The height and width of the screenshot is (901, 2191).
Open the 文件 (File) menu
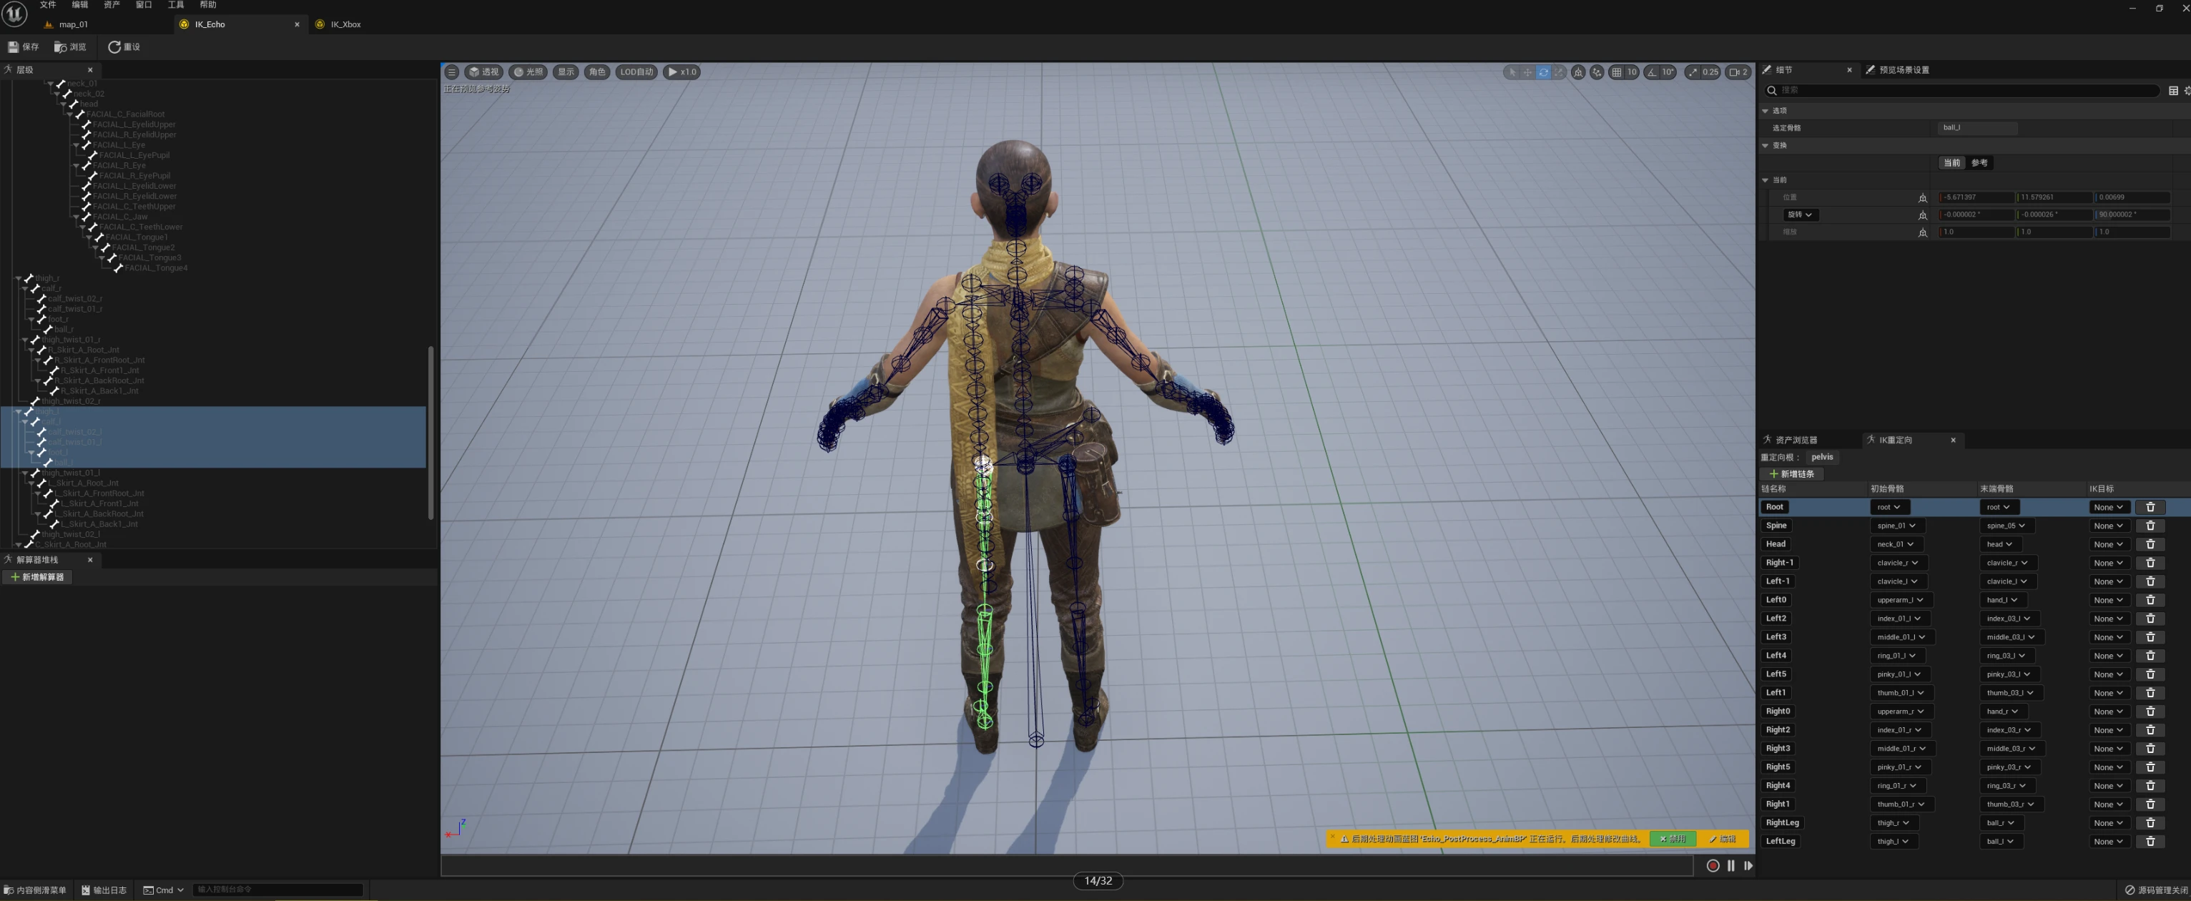(x=48, y=5)
